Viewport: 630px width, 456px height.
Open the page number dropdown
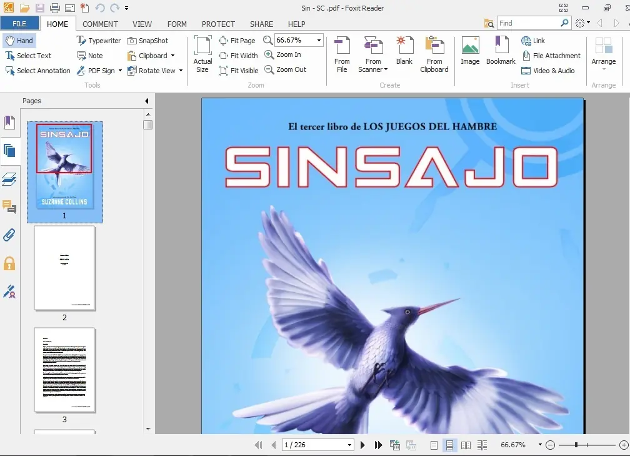pyautogui.click(x=349, y=445)
